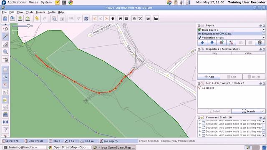The image size is (267, 150).
Task: Open the Select button dropdown arrow
Action: (229, 111)
